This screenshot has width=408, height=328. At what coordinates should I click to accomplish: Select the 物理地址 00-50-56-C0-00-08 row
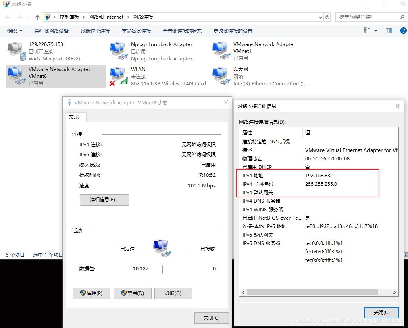click(319, 159)
